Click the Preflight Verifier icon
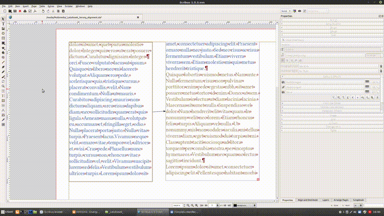 click(x=30, y=11)
